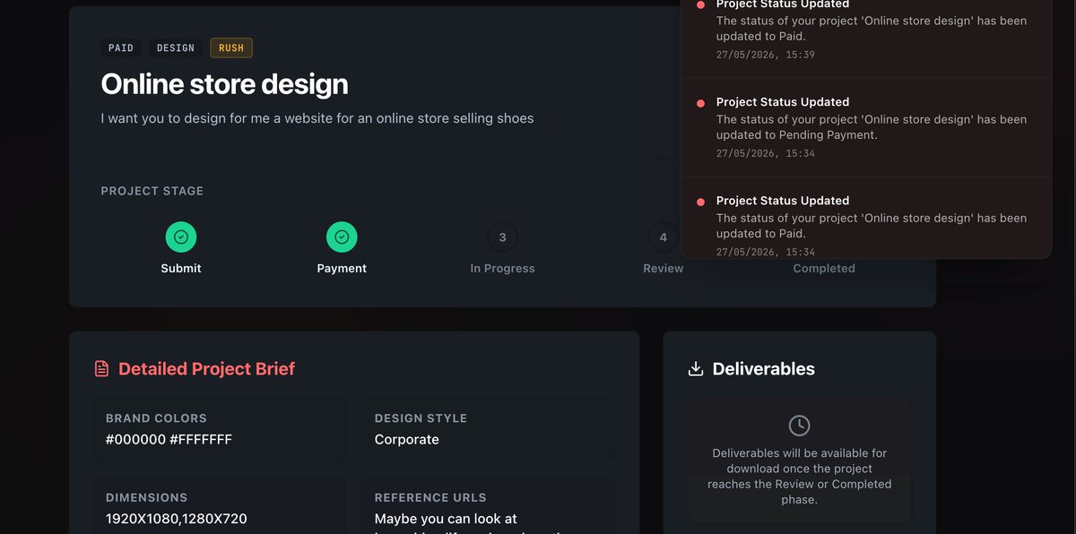
Task: Click the DIMENSIONS label
Action: (147, 497)
